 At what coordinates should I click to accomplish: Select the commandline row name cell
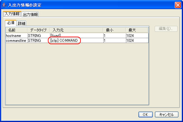(17, 41)
